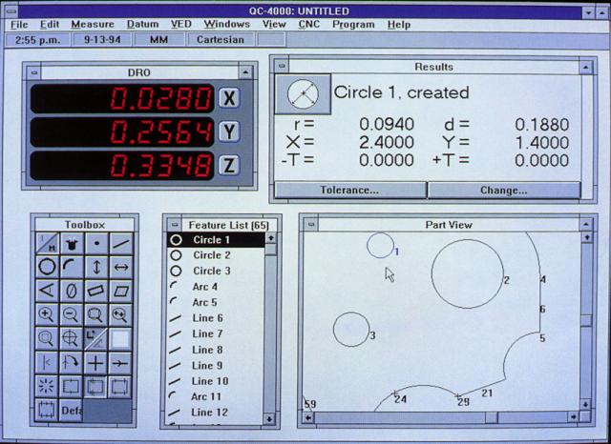Open the Datum menu
The height and width of the screenshot is (444, 611).
coord(142,24)
